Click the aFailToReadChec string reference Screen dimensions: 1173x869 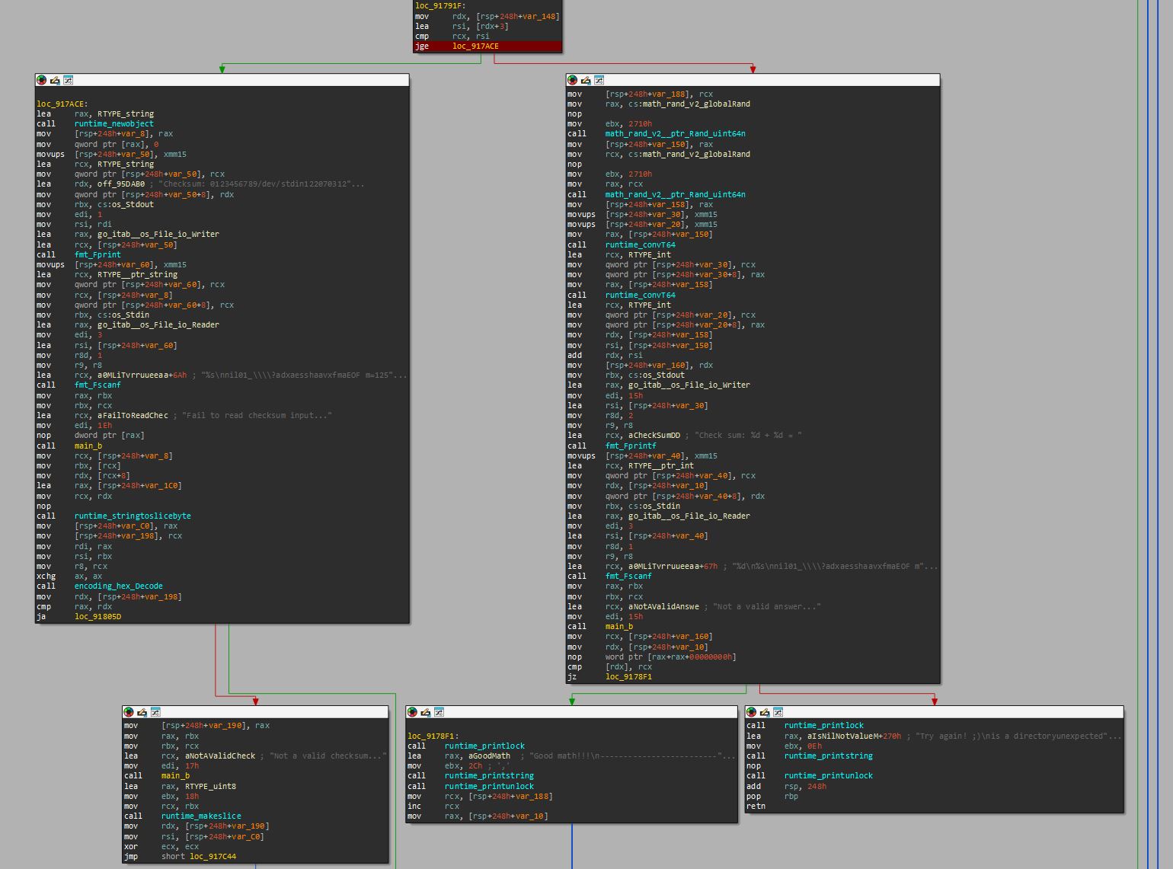click(133, 415)
